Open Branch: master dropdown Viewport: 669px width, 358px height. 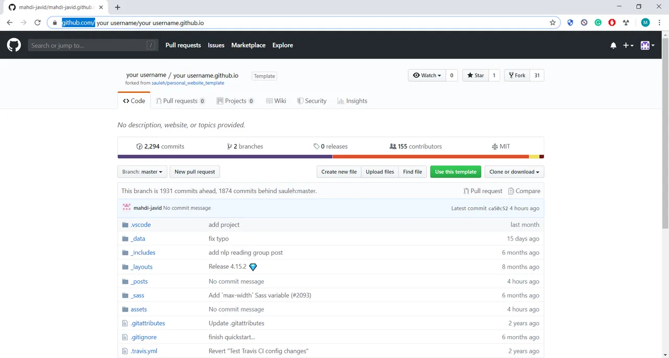[142, 172]
